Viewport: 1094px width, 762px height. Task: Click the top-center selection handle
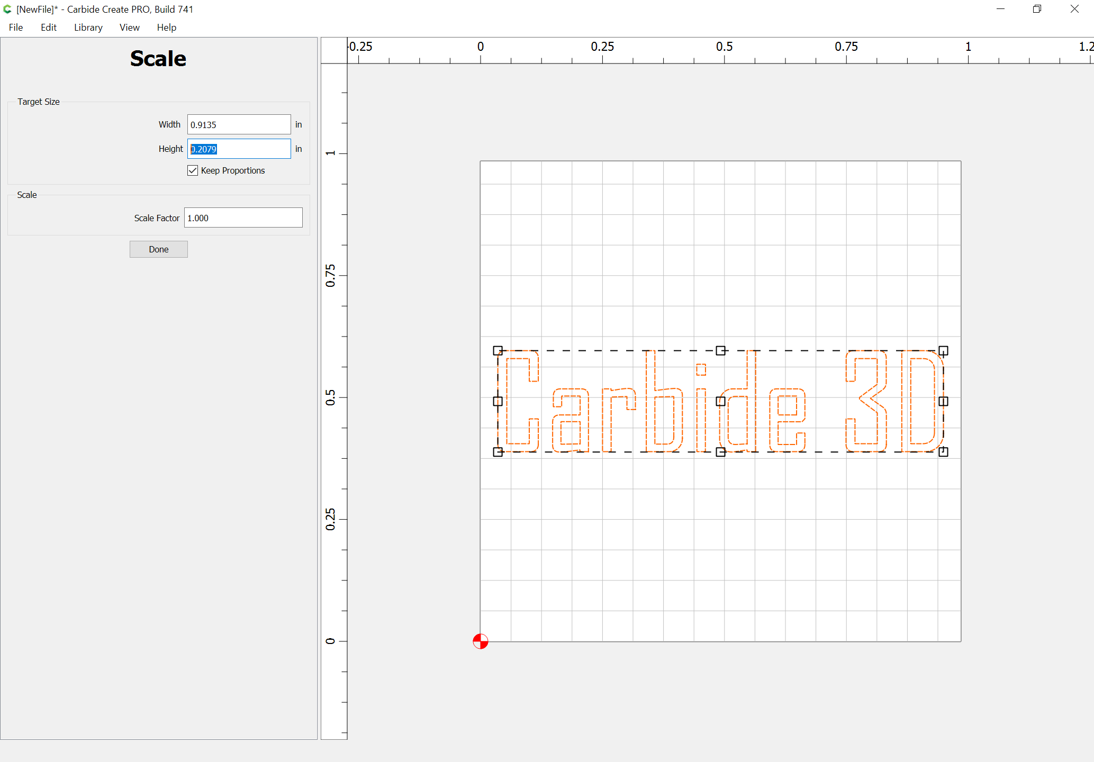click(720, 351)
